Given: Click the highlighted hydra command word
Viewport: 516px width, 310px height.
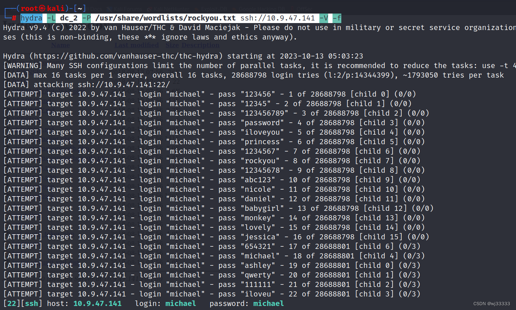Looking at the screenshot, I should (31, 18).
